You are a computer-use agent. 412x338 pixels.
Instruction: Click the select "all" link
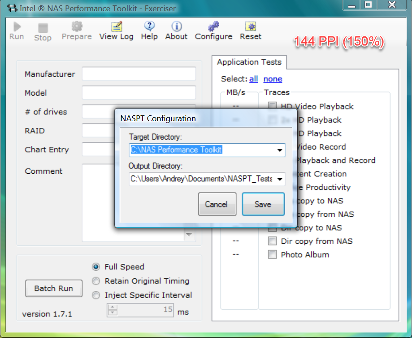tap(254, 79)
